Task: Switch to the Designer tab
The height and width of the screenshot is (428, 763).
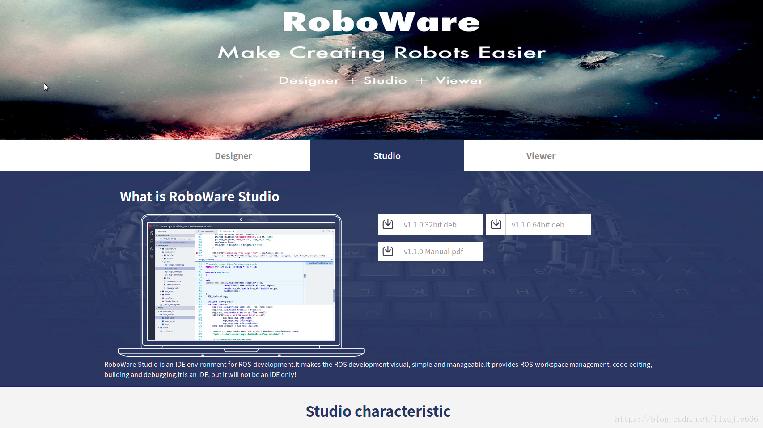Action: [x=233, y=155]
